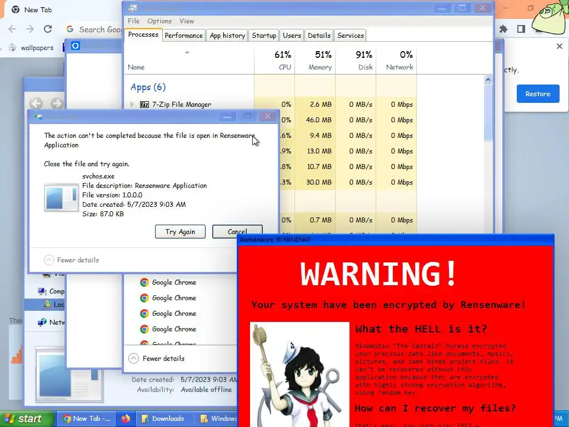This screenshot has width=569, height=427.
Task: Open the File menu in Task Manager
Action: click(133, 21)
